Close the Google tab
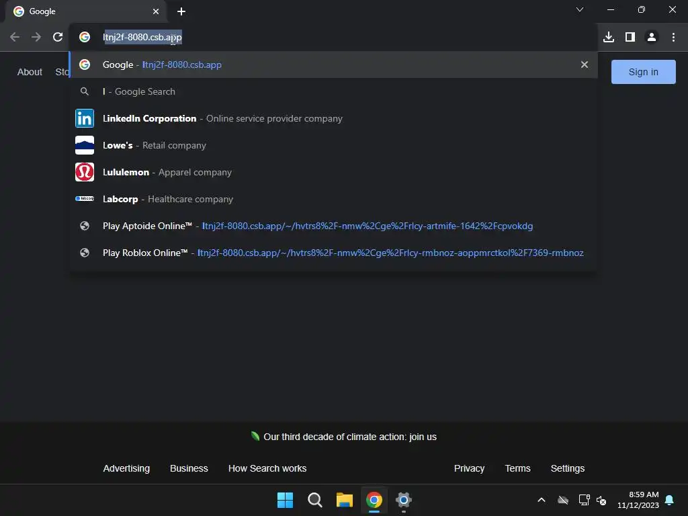Image resolution: width=688 pixels, height=516 pixels. point(156,11)
